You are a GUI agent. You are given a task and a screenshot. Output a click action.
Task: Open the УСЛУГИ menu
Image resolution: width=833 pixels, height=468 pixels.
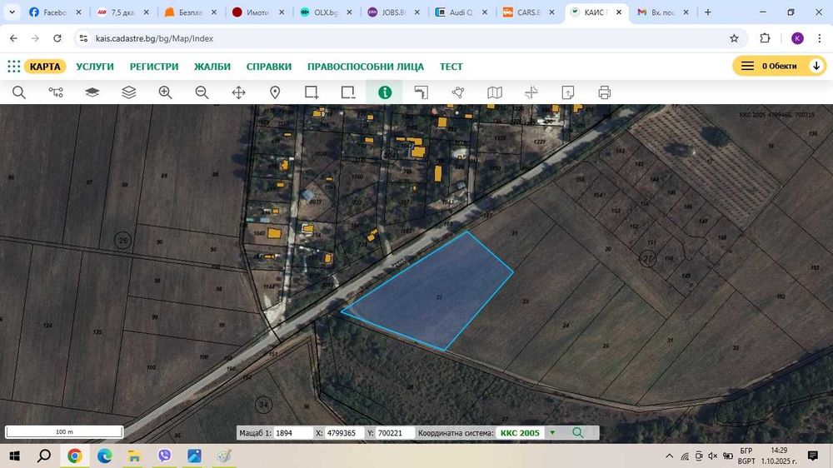point(95,67)
